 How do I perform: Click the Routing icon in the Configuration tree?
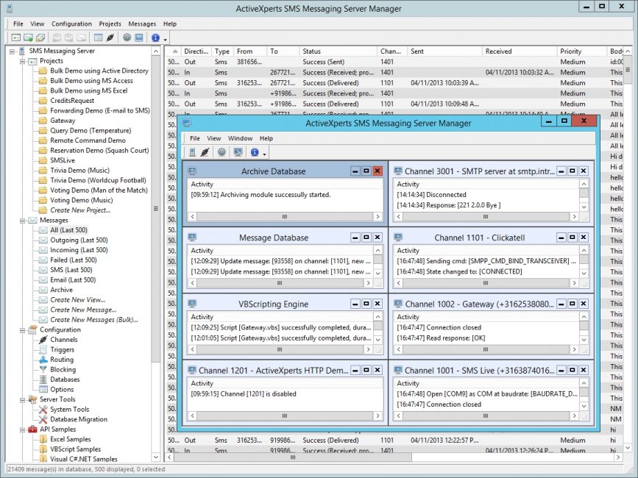(x=43, y=360)
